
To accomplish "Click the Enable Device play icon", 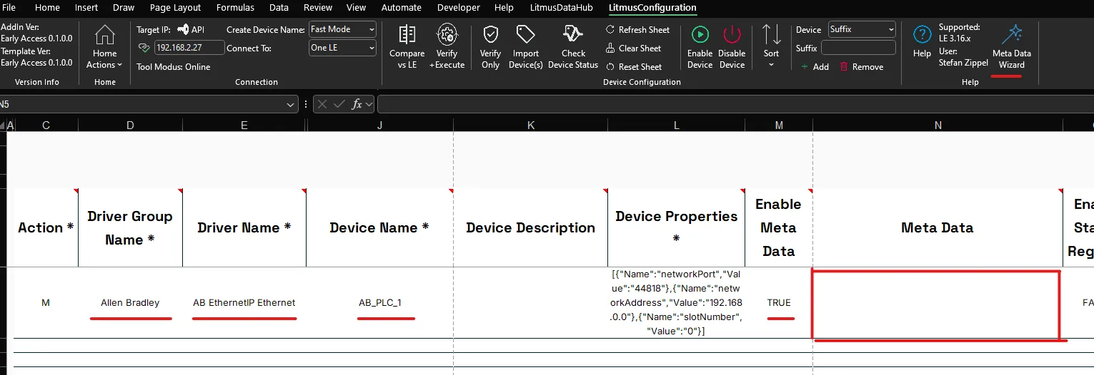I will point(700,34).
